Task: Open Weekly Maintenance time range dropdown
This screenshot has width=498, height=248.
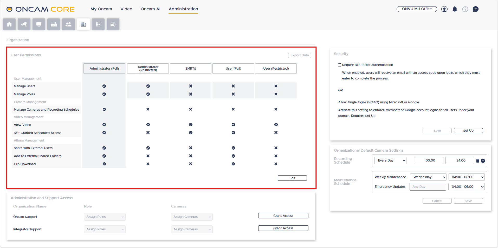Action: click(x=467, y=177)
